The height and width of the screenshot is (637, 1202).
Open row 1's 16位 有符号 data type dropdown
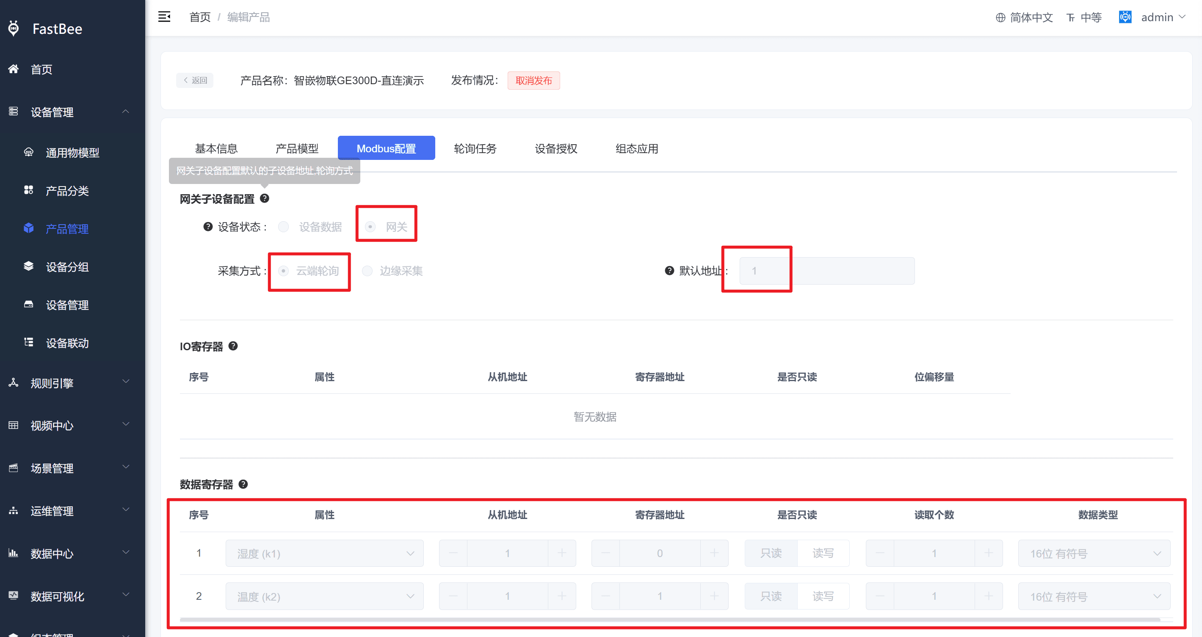click(x=1094, y=553)
